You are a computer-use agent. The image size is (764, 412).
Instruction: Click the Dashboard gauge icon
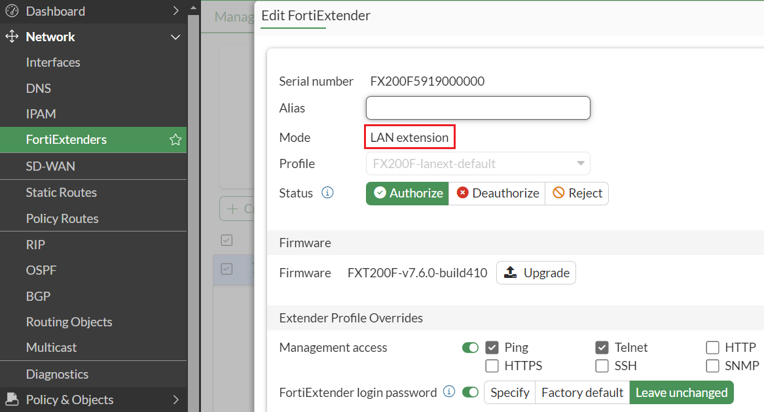tap(11, 11)
